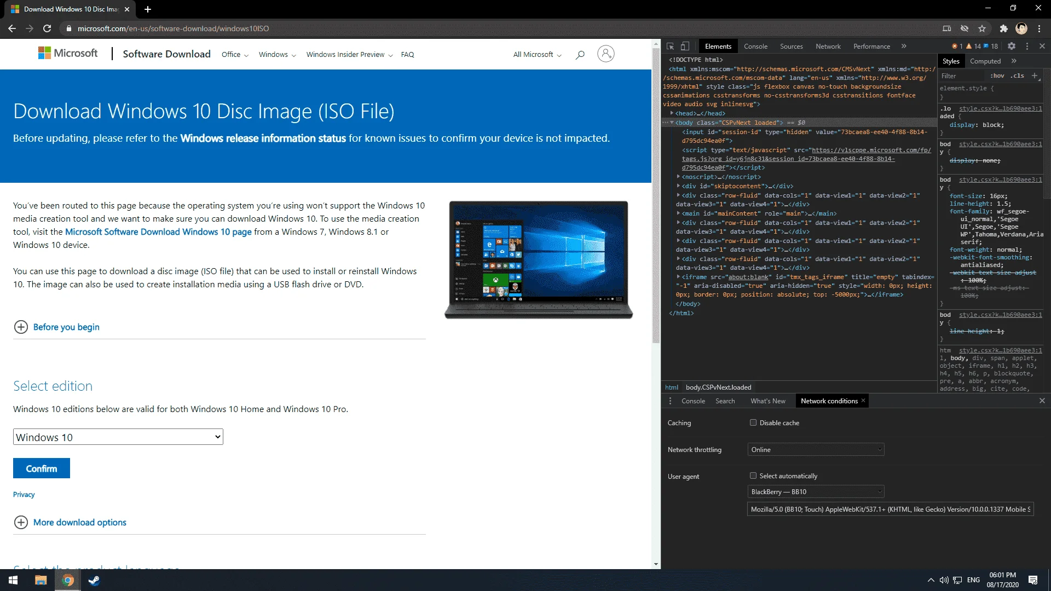Click the Microsoft logo
The width and height of the screenshot is (1051, 591).
pyautogui.click(x=68, y=53)
